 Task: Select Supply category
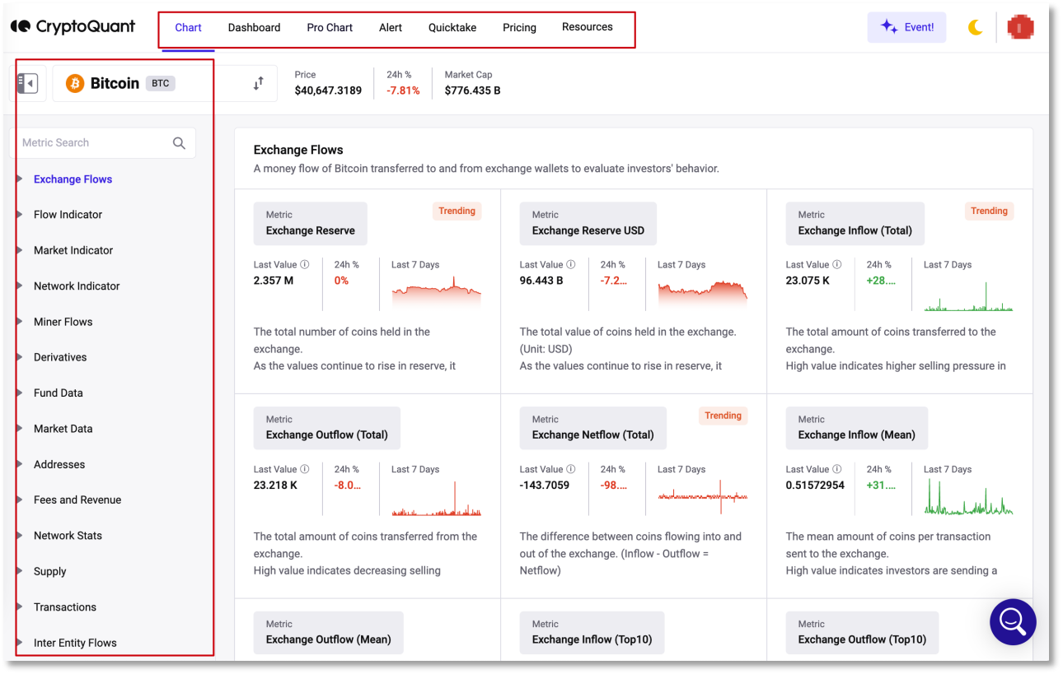pyautogui.click(x=49, y=571)
